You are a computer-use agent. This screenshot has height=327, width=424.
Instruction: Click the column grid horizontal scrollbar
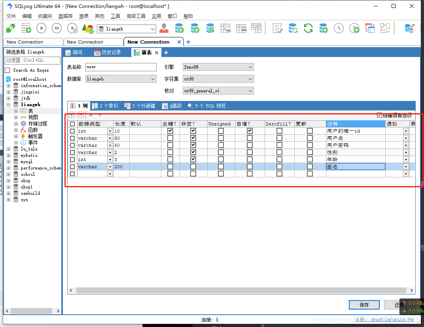pyautogui.click(x=241, y=291)
